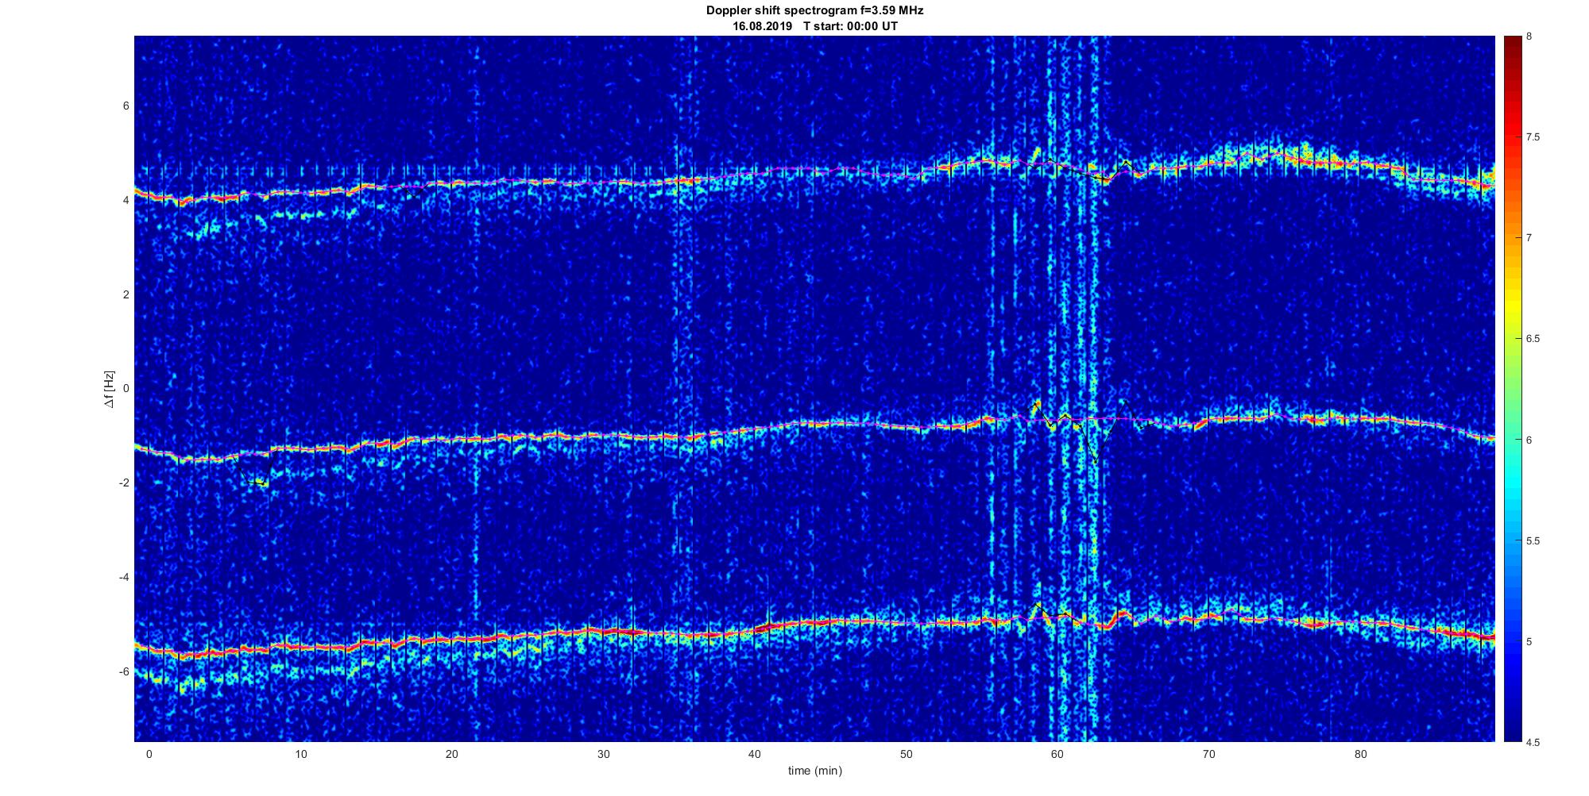Click the y-axis tick label '-2'
Screen dimensions: 1589x796
[124, 483]
